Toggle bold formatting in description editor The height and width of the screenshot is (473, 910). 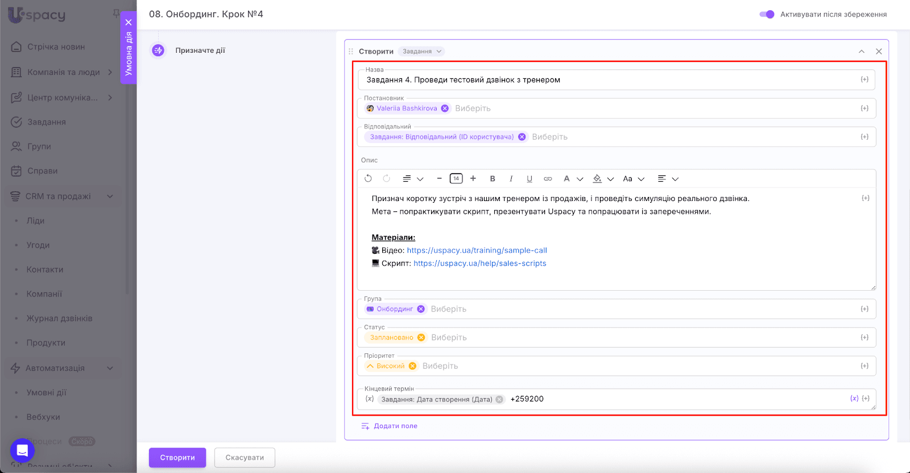493,178
